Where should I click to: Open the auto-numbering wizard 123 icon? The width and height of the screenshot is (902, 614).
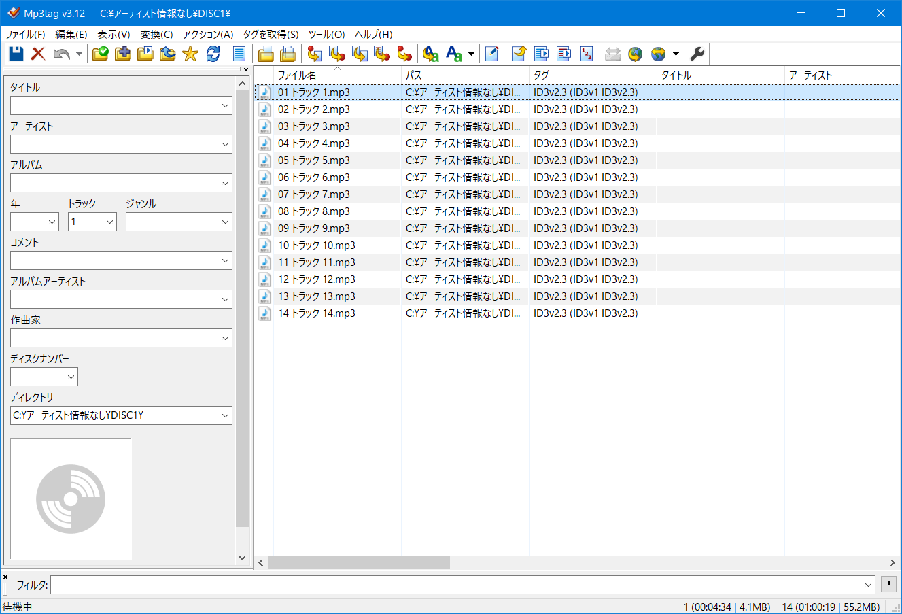point(587,54)
